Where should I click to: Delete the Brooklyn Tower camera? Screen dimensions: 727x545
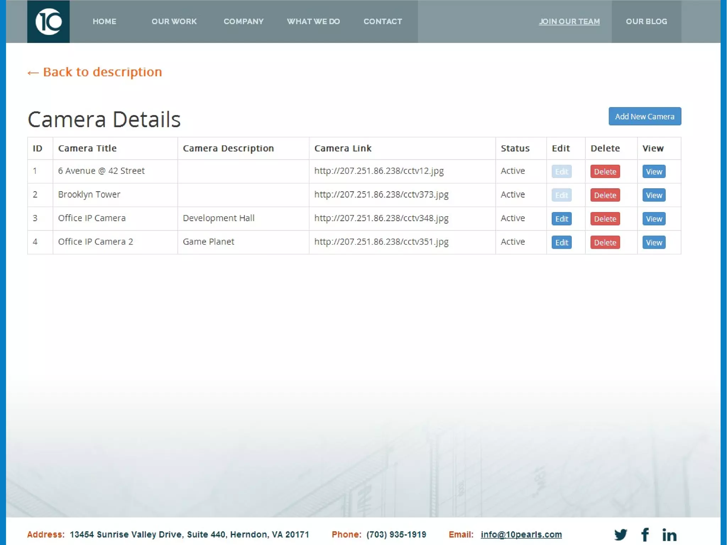coord(605,195)
